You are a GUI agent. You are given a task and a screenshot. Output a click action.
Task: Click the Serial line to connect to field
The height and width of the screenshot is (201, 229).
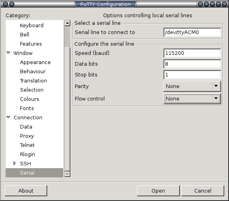tap(192, 32)
